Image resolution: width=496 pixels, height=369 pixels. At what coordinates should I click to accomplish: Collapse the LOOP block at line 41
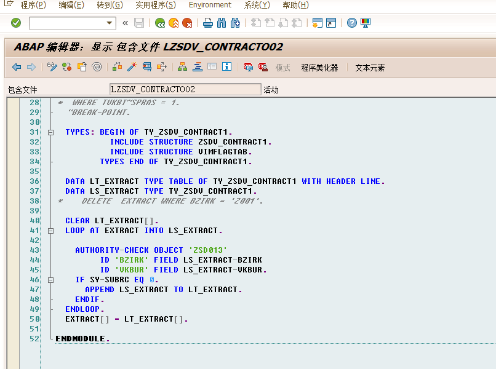tap(51, 231)
